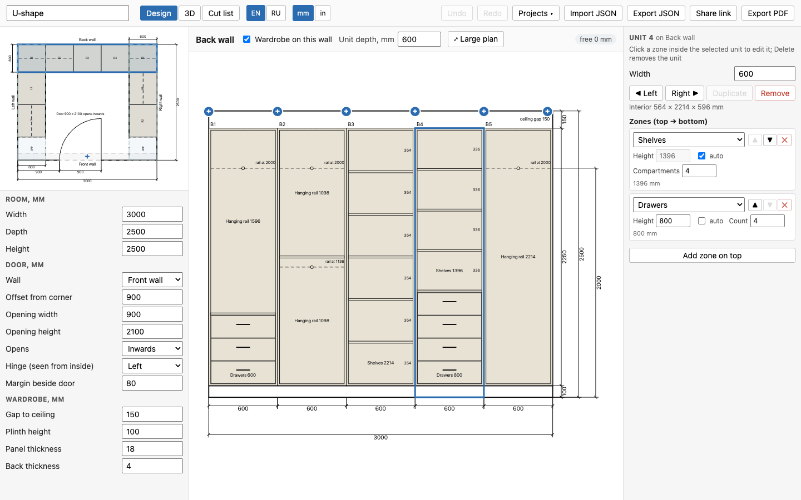Click the Drawers Height input

pyautogui.click(x=673, y=221)
